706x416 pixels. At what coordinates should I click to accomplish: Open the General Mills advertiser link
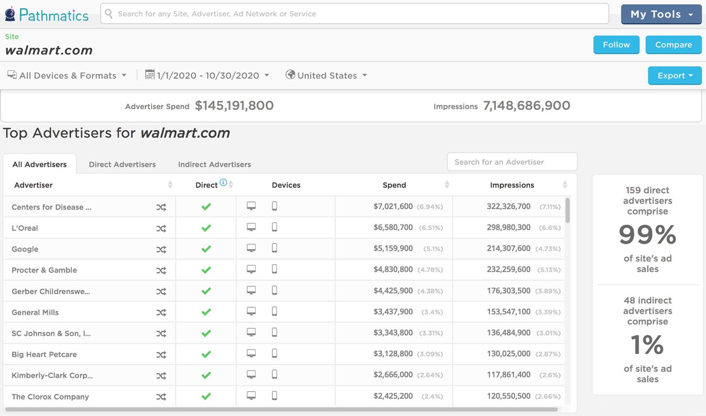pyautogui.click(x=35, y=312)
